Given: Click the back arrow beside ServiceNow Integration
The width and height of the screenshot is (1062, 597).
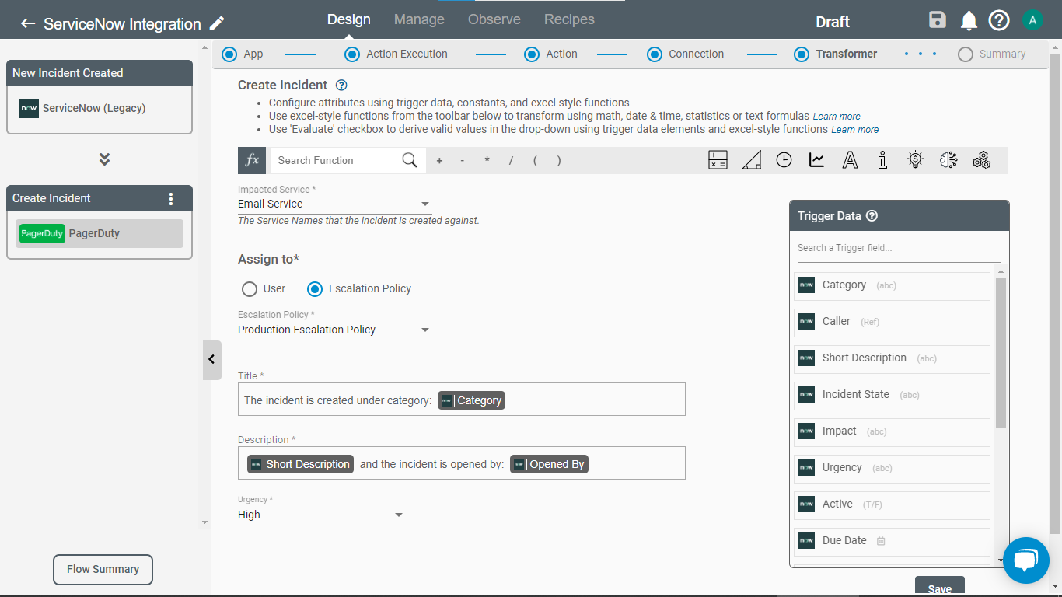Looking at the screenshot, I should tap(28, 23).
